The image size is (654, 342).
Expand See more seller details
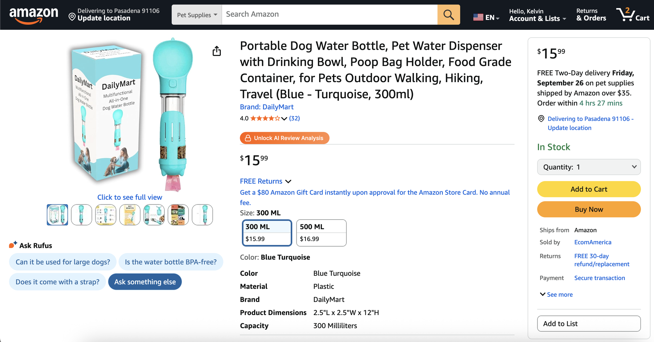point(556,294)
